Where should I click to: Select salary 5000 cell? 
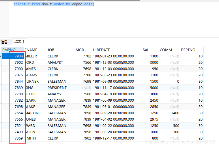pyautogui.click(x=150, y=88)
